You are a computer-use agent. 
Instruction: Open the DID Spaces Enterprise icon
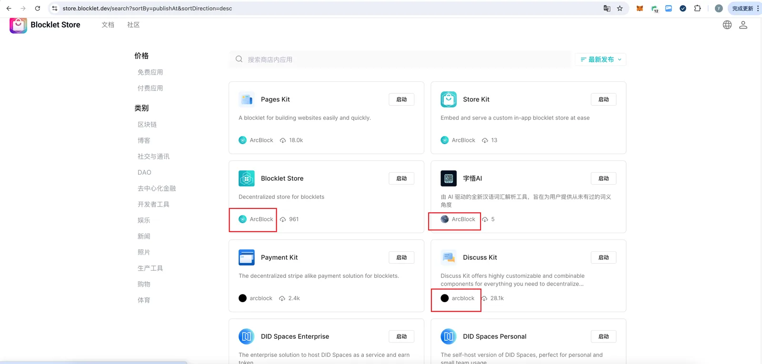[247, 336]
